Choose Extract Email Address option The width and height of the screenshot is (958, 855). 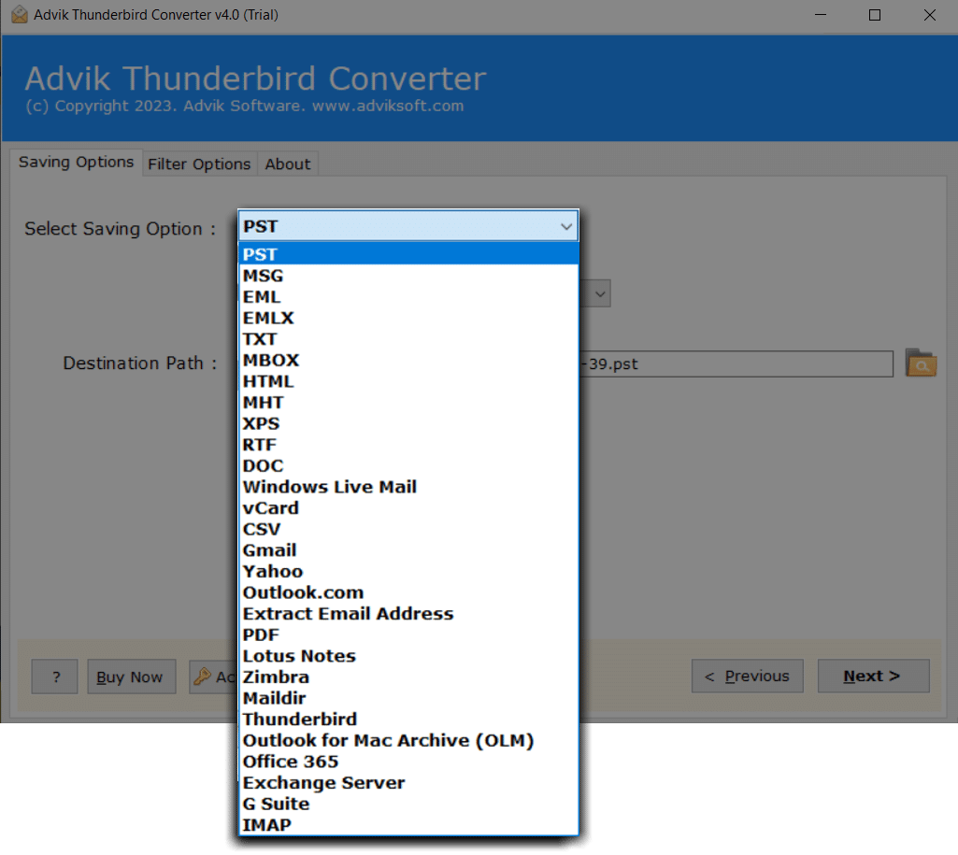pyautogui.click(x=408, y=614)
